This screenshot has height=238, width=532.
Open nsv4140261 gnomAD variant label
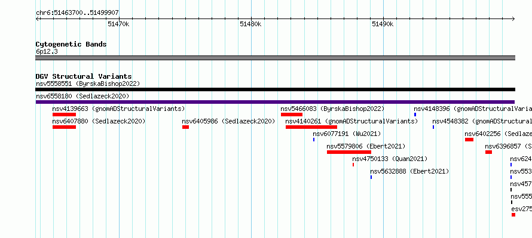pos(351,121)
